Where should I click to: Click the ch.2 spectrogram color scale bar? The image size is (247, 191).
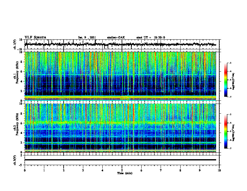225,131
